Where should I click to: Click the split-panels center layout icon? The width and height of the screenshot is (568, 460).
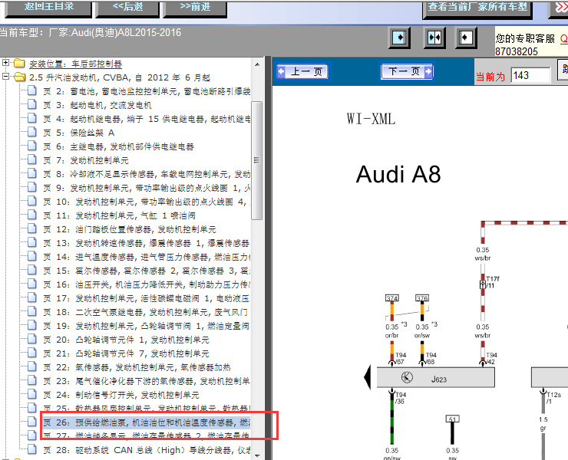pyautogui.click(x=434, y=38)
